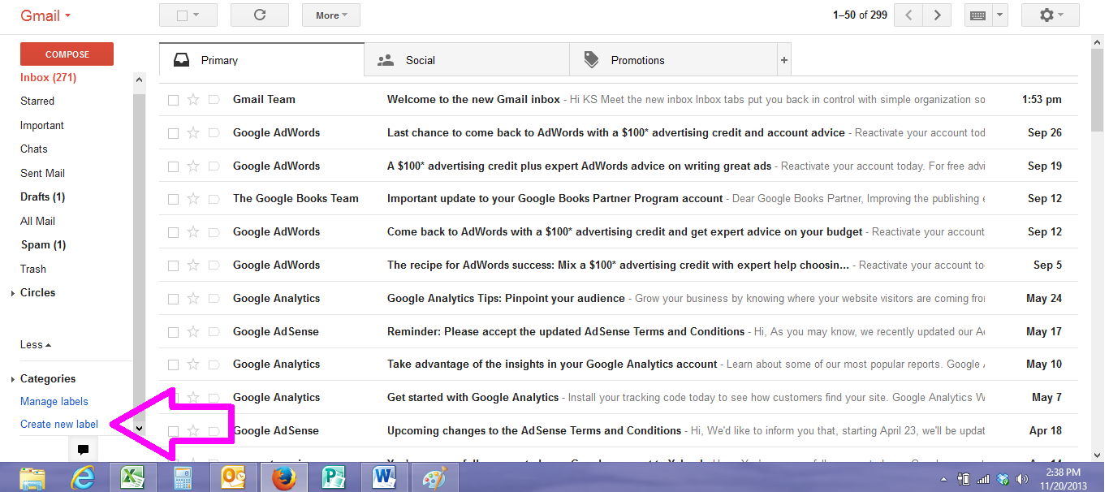Open input tools dropdown arrow
Image resolution: width=1109 pixels, height=492 pixels.
[999, 15]
